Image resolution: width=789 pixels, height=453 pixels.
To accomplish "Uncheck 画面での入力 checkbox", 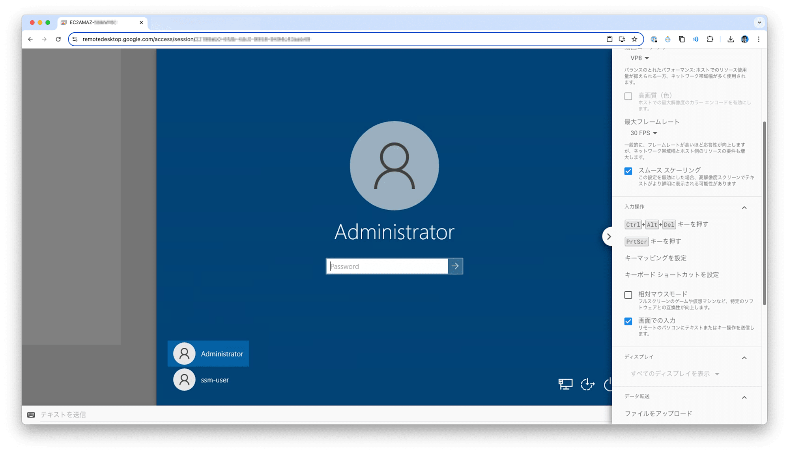I will [x=628, y=321].
